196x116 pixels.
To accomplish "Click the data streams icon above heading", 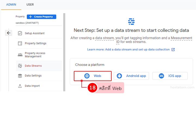I will point(131,22).
